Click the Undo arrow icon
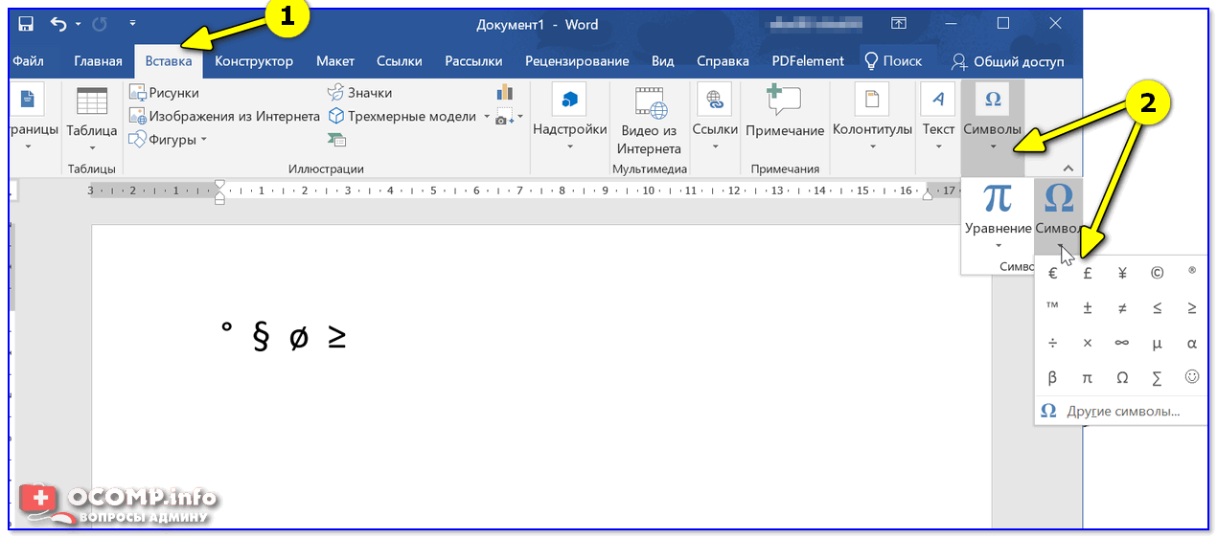The image size is (1217, 538). click(58, 24)
